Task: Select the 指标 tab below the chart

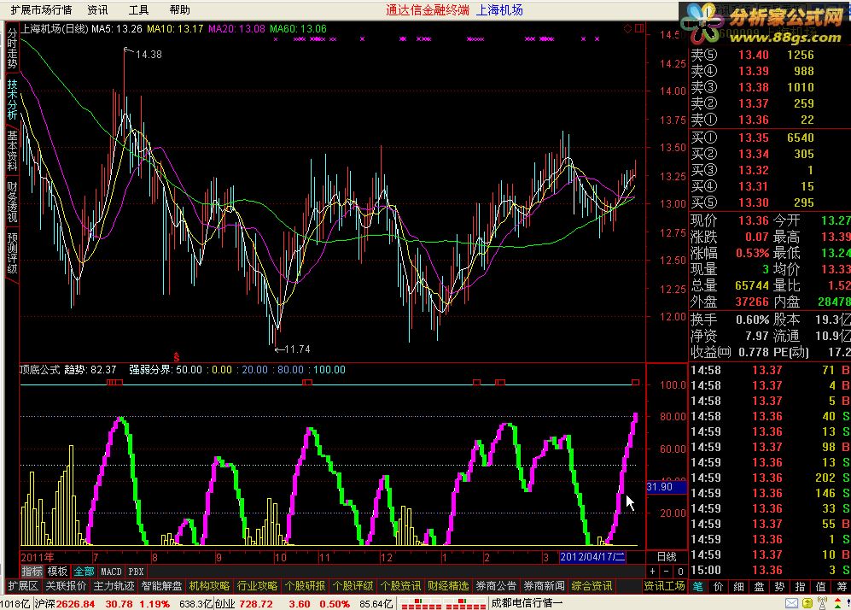Action: pyautogui.click(x=32, y=572)
